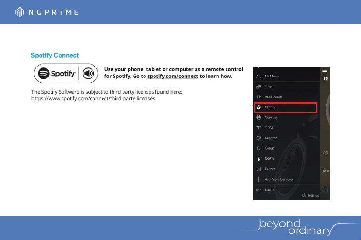
Task: Click the Spotify Connect heading
Action: [x=55, y=55]
